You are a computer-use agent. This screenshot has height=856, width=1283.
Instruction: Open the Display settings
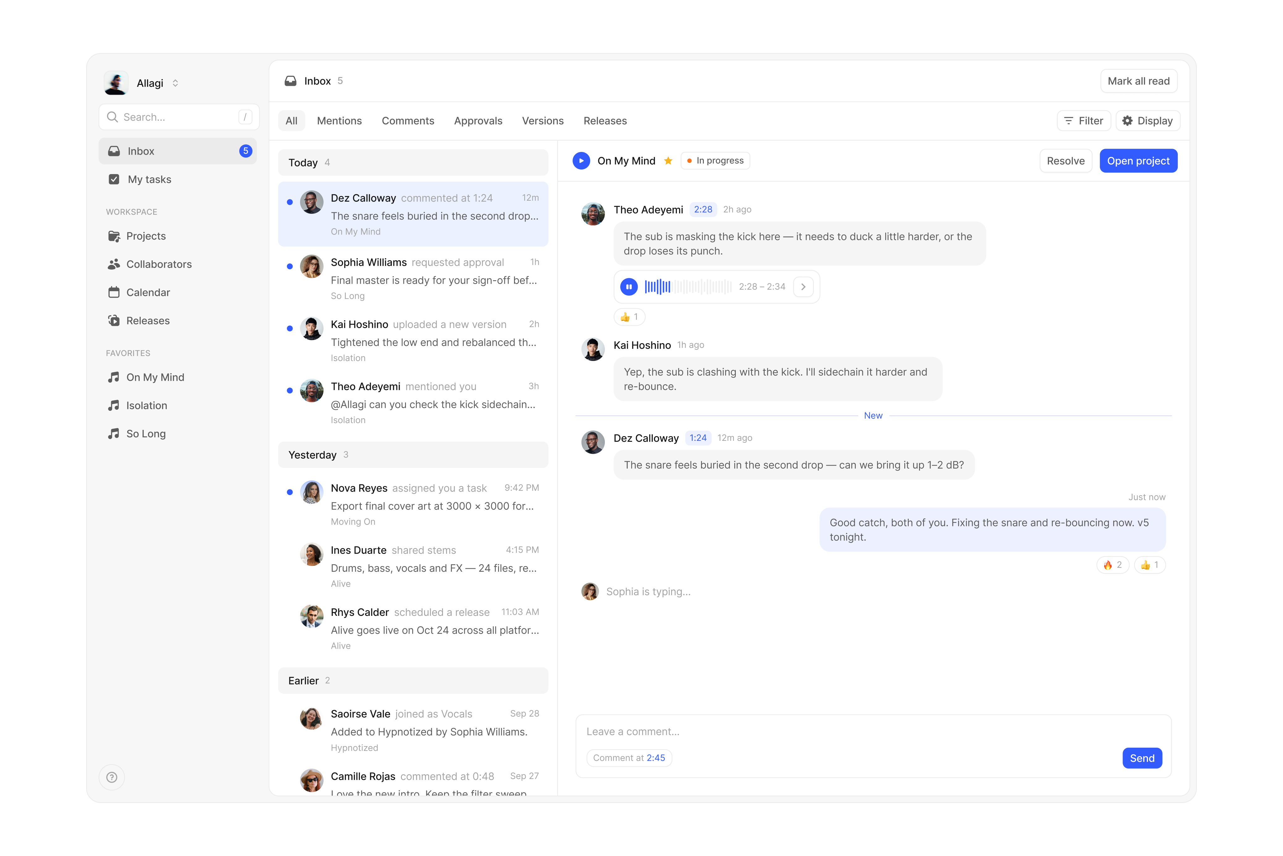tap(1148, 121)
